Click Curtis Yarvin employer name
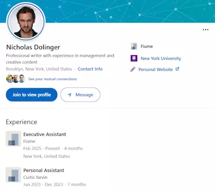215x191 pixels. 35,177
